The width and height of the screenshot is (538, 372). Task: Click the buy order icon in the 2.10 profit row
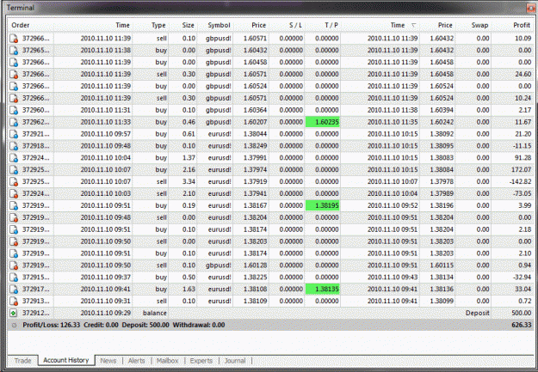[x=14, y=253]
